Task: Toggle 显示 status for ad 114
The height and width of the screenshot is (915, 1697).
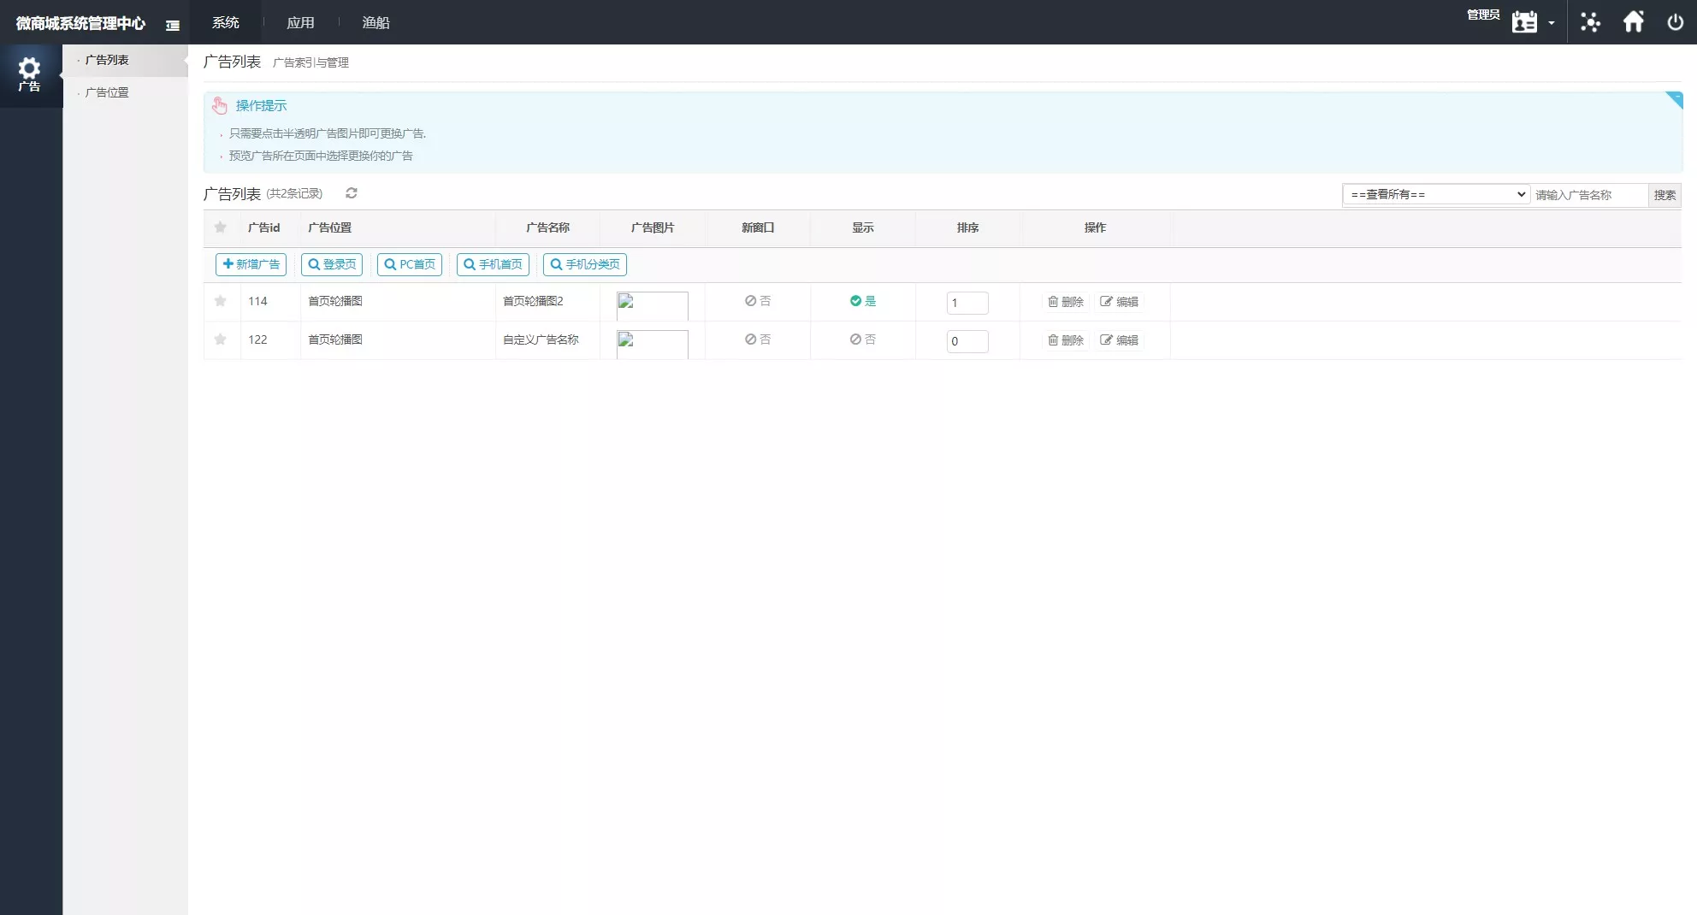Action: click(x=862, y=301)
